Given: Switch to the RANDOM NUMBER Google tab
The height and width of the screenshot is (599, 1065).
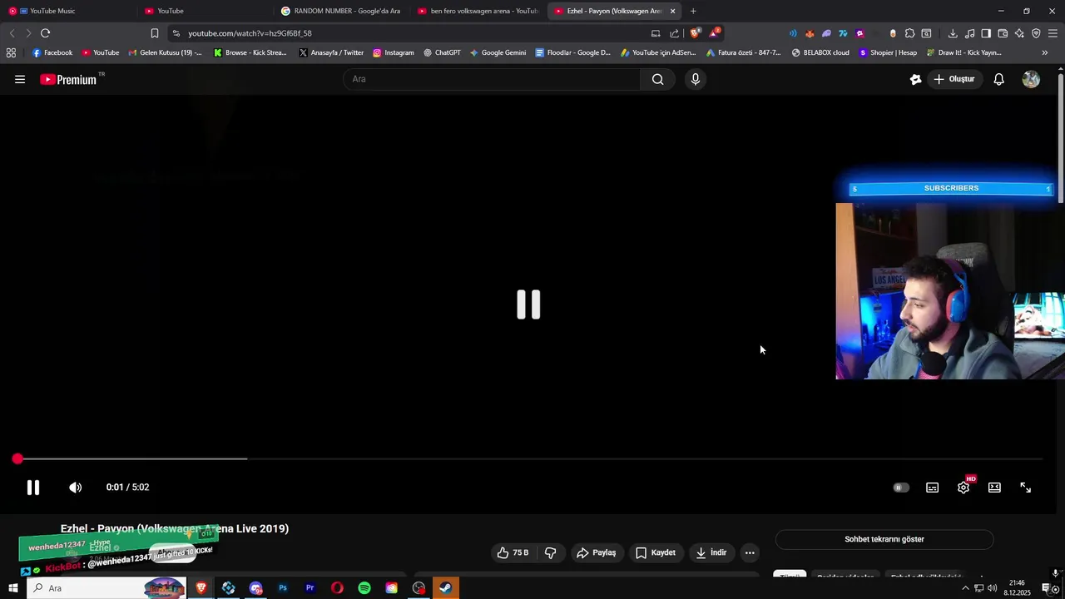Looking at the screenshot, I should pos(341,11).
